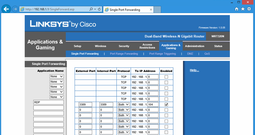Click the Application Name label
Screen dimensions: 255x135
click(x=50, y=71)
